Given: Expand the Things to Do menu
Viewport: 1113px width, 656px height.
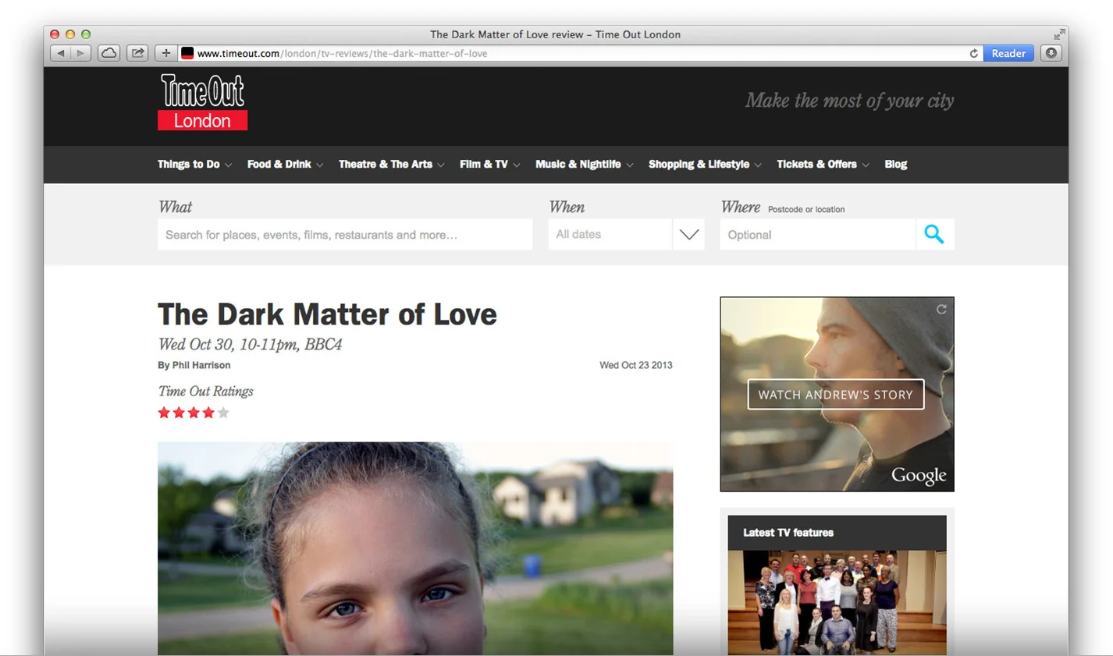Looking at the screenshot, I should pos(194,164).
